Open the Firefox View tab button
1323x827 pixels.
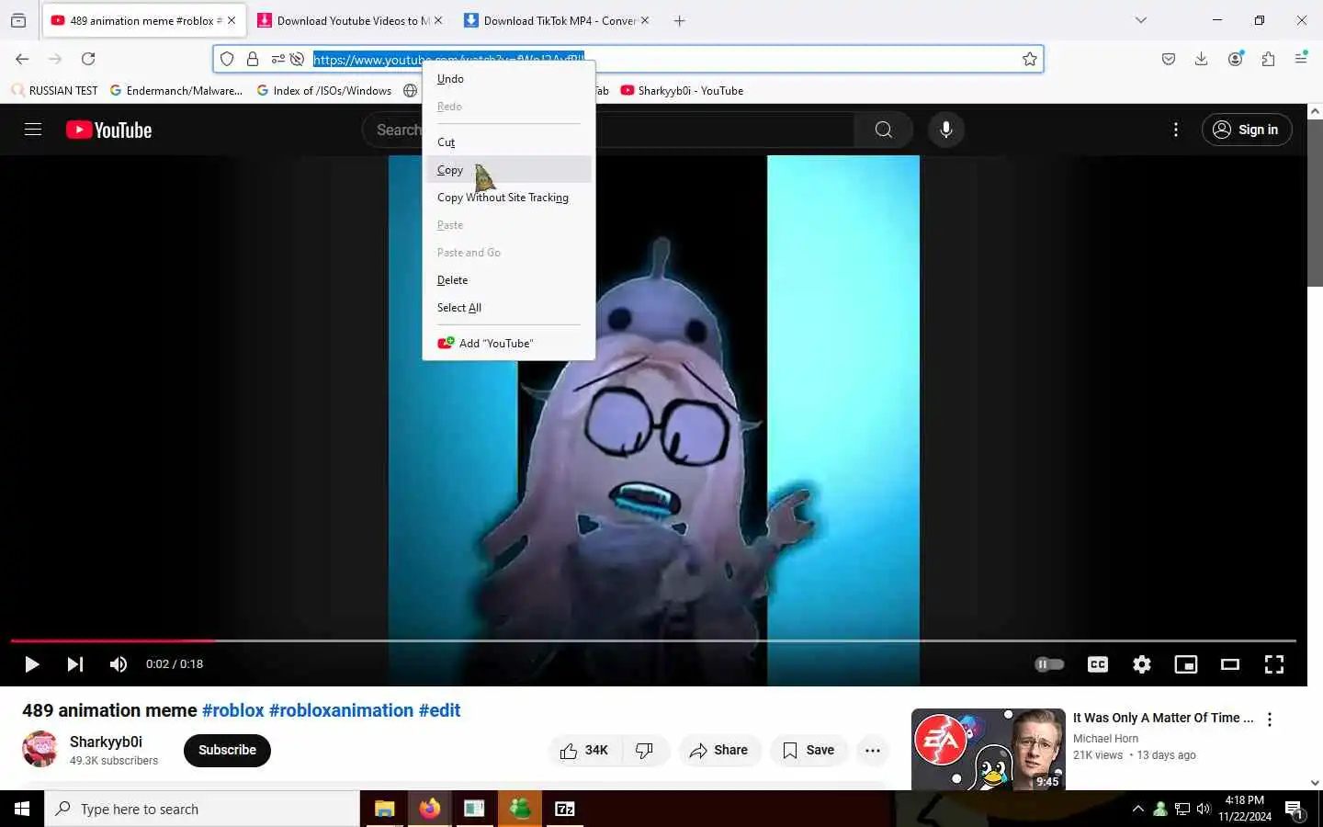[x=18, y=20]
